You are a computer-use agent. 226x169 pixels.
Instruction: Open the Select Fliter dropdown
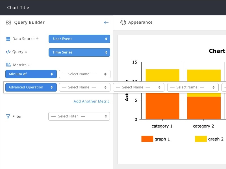(x=79, y=116)
